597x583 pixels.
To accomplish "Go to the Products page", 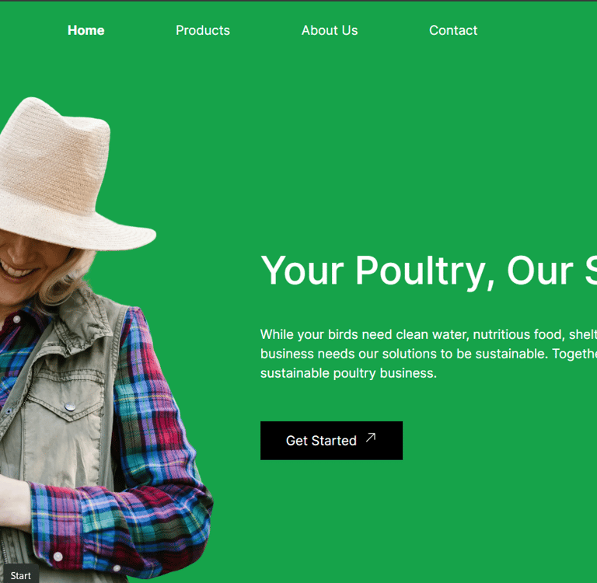I will pyautogui.click(x=203, y=30).
